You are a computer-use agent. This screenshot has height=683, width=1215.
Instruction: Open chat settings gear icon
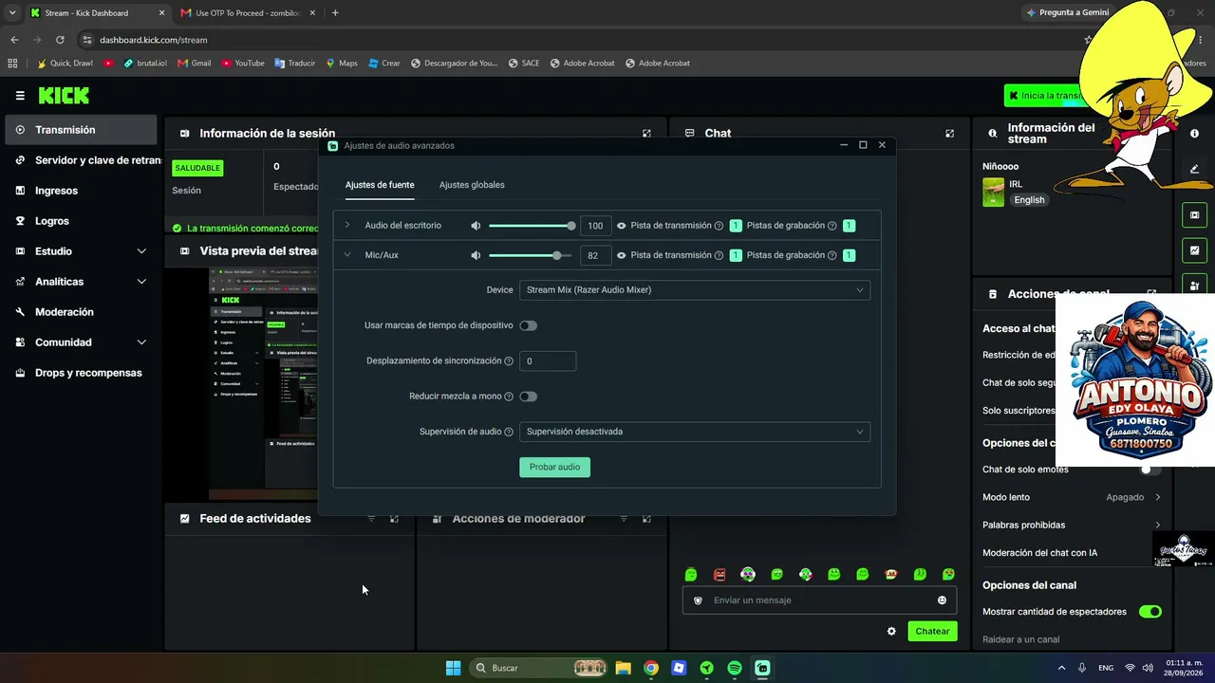tap(891, 631)
